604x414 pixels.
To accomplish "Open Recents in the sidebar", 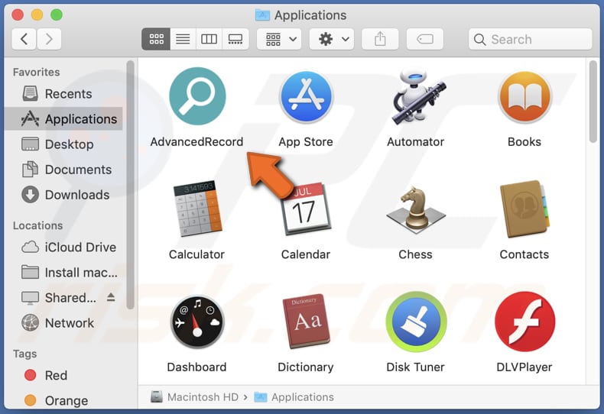I will (x=63, y=94).
